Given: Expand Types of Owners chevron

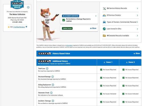Looking at the screenshot, I should coord(137,22).
